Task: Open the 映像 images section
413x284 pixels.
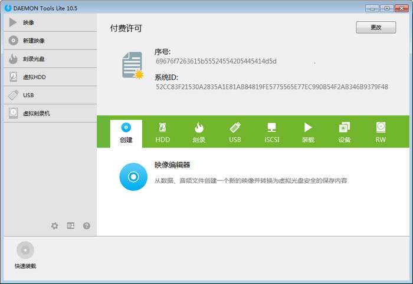Action: pyautogui.click(x=50, y=22)
